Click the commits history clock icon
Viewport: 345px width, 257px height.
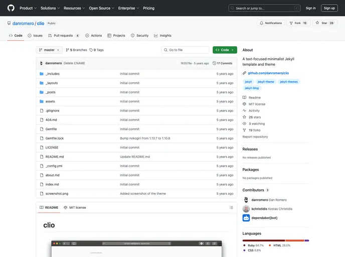pos(214,63)
